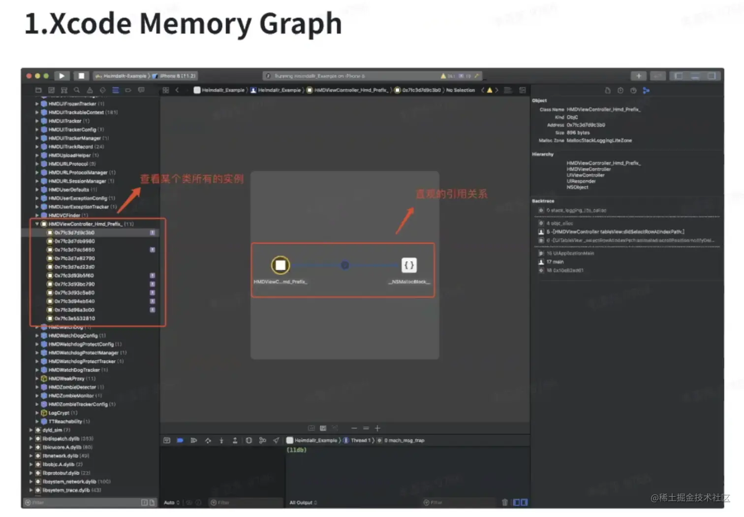744x517 pixels.
Task: Select LogCrypt in the navigator
Action: pyautogui.click(x=59, y=413)
